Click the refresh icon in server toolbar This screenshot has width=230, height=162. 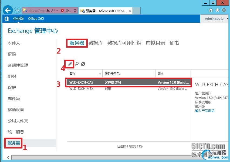tap(83, 64)
